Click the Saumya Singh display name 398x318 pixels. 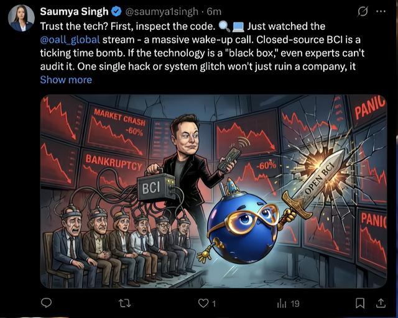pyautogui.click(x=74, y=12)
